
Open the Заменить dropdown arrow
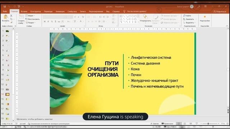point(196,19)
